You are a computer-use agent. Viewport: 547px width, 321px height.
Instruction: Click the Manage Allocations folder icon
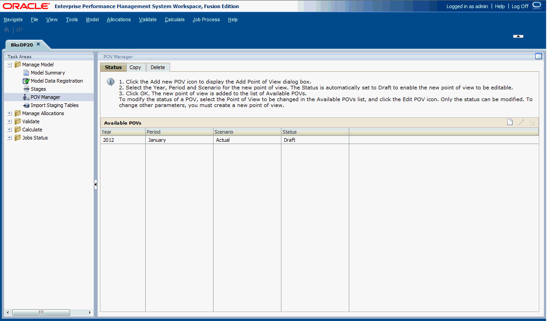coord(18,113)
